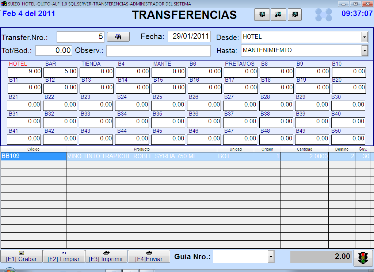Click the Fecha date field
The image size is (374, 272).
[189, 37]
